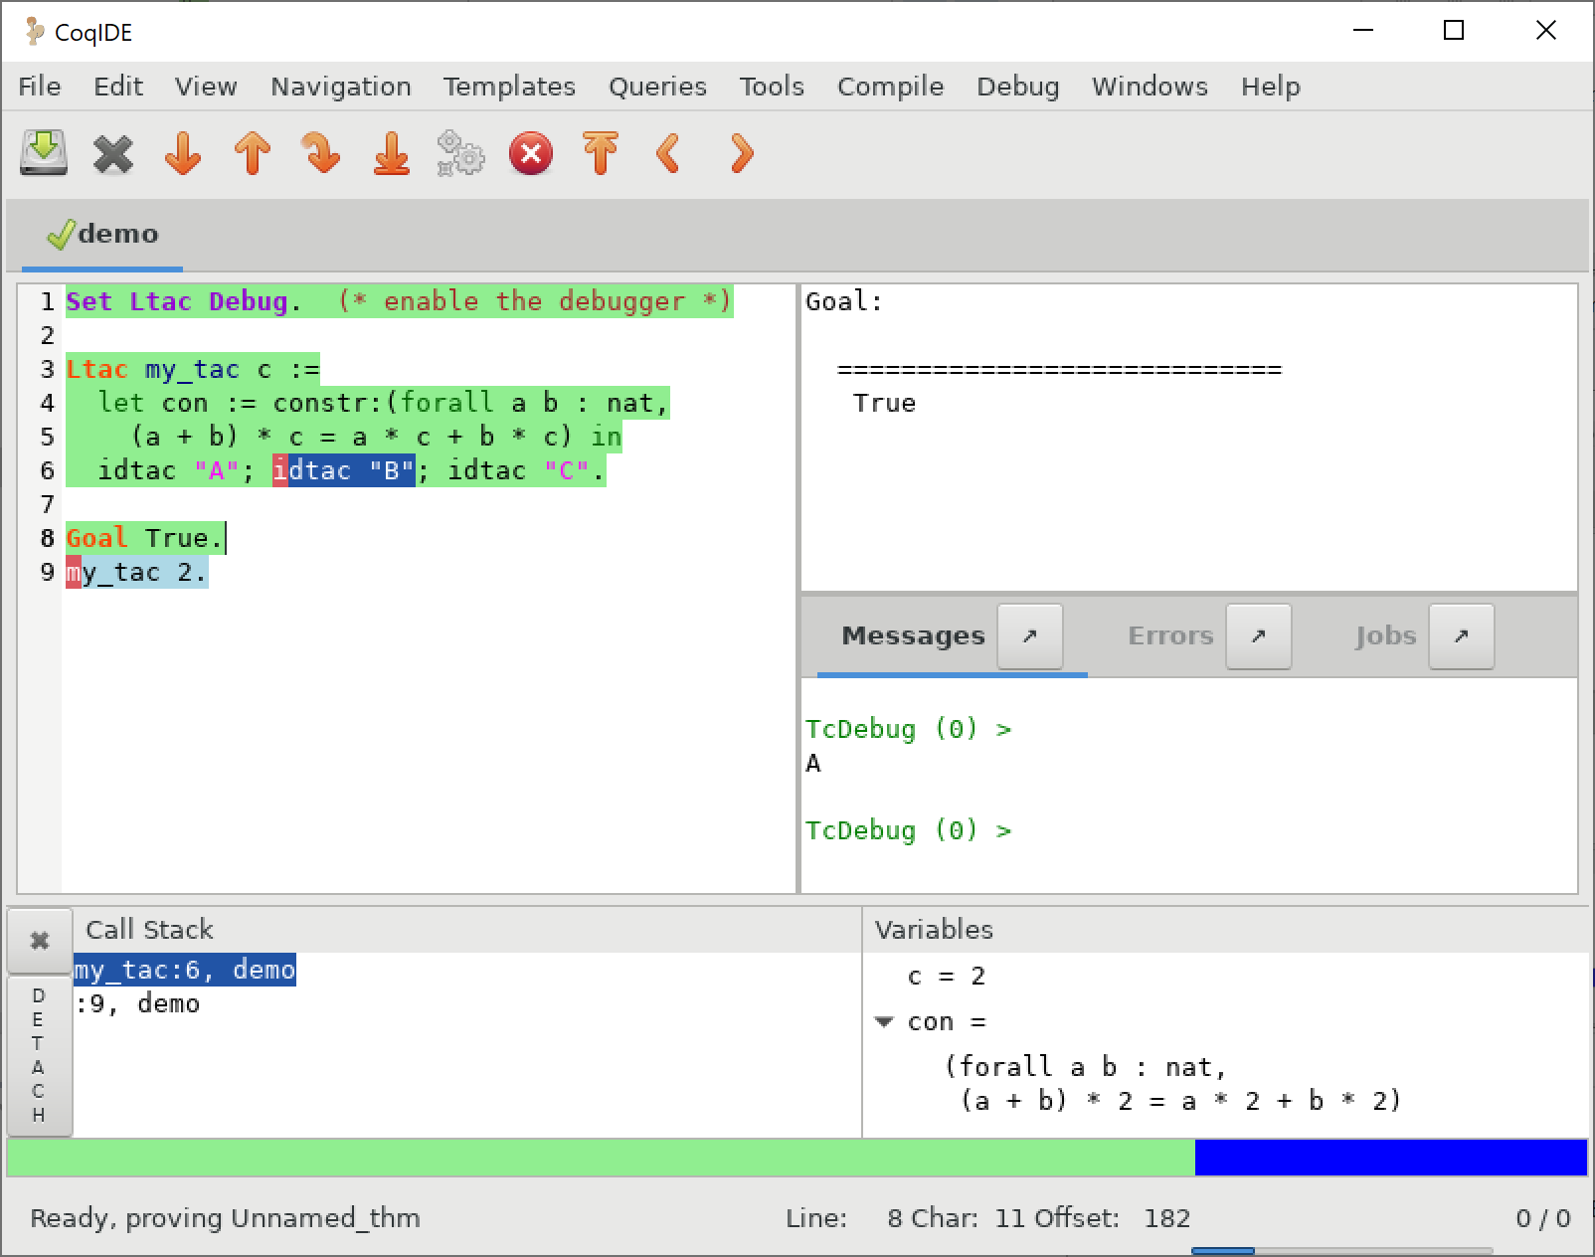Close the current buffer via toolbar

point(112,154)
